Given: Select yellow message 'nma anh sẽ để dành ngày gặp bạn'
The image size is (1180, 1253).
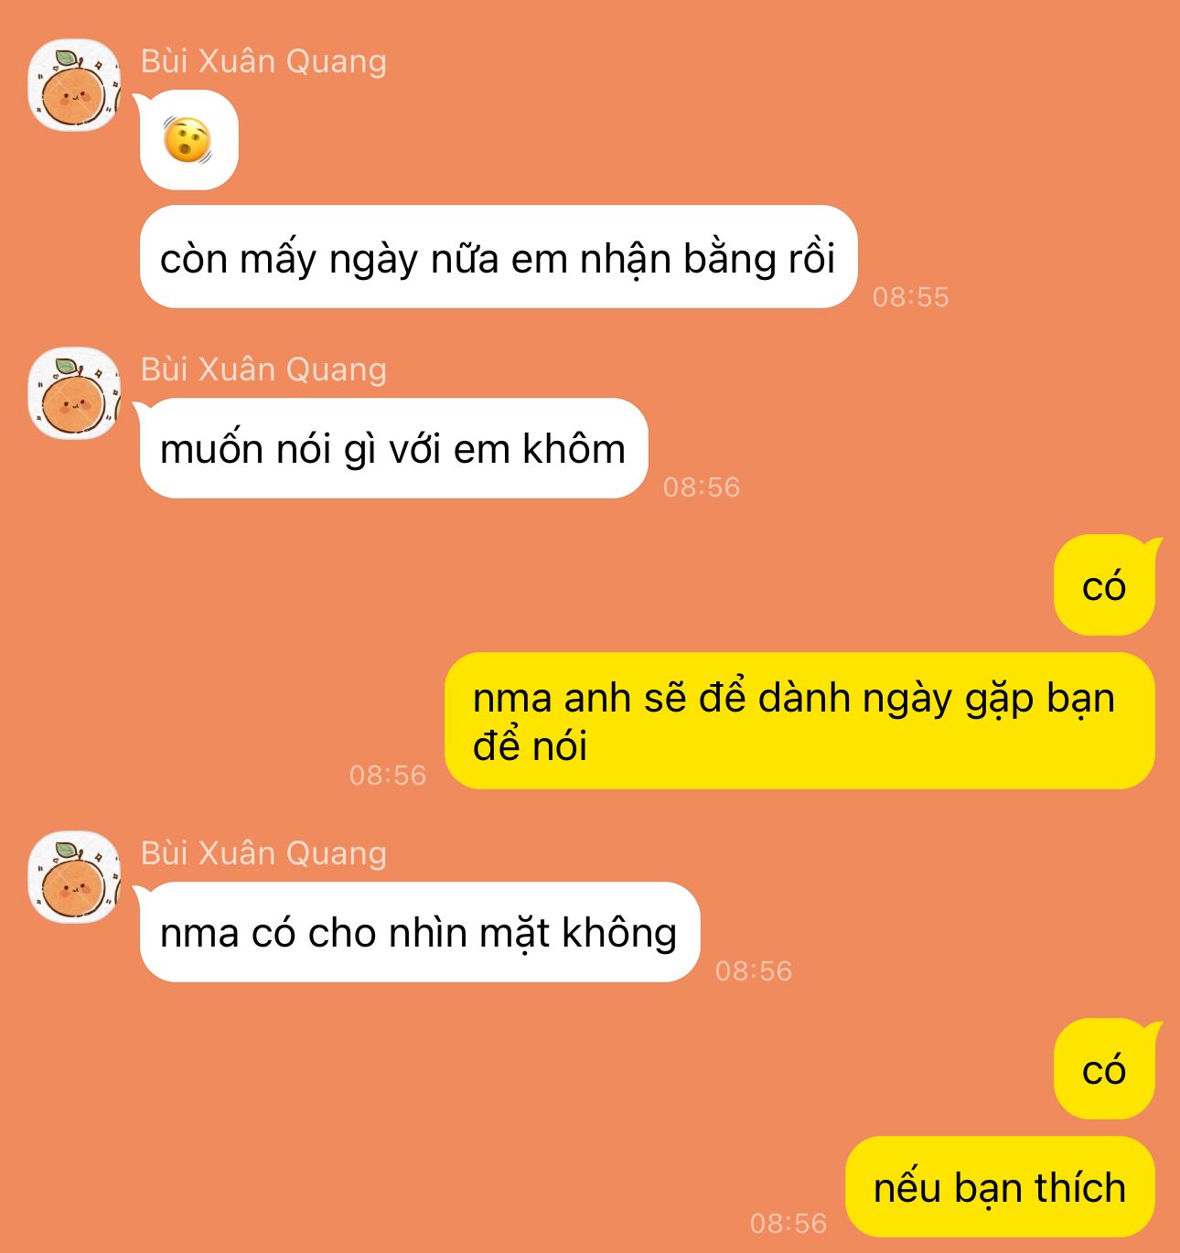Looking at the screenshot, I should 799,721.
